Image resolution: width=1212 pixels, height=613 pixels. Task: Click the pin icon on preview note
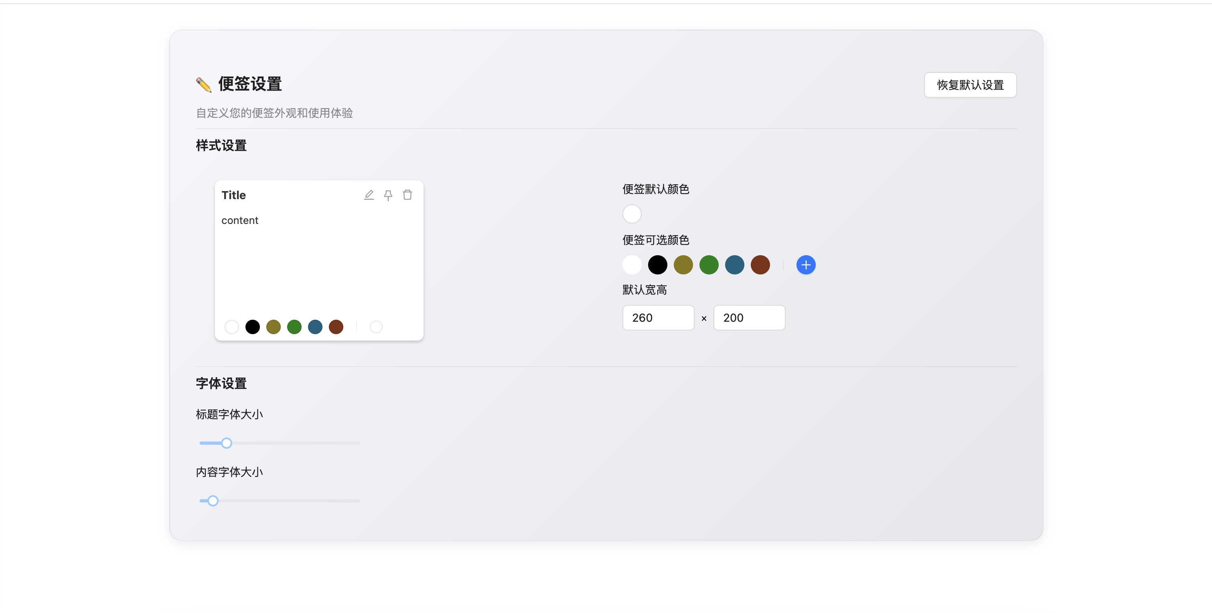(x=388, y=195)
